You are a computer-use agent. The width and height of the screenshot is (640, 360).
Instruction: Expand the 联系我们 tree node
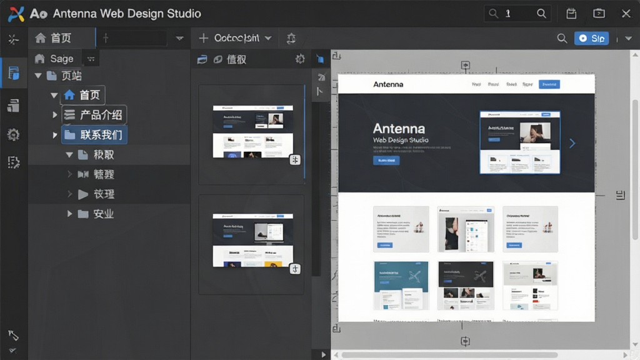[55, 135]
